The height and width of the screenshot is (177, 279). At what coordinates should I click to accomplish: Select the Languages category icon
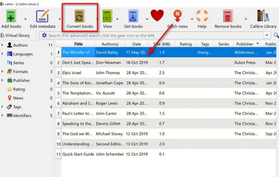(x=10, y=54)
